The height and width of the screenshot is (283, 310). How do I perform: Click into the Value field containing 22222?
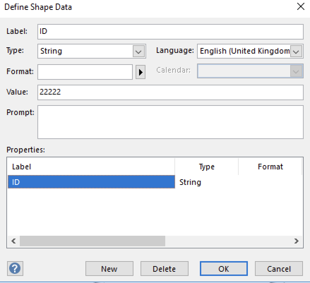pyautogui.click(x=171, y=92)
